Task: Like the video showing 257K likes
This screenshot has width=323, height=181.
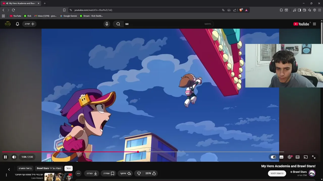Action: point(151,173)
